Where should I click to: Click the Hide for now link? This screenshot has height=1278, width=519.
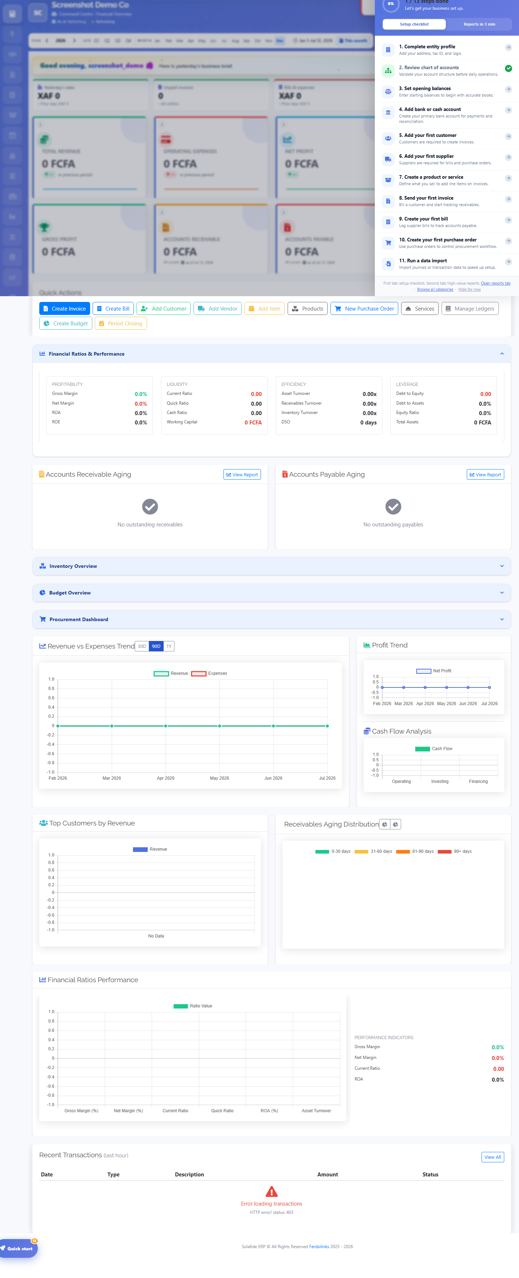[x=469, y=289]
